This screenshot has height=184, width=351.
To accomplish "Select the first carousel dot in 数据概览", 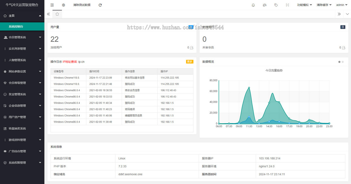I will [339, 62].
